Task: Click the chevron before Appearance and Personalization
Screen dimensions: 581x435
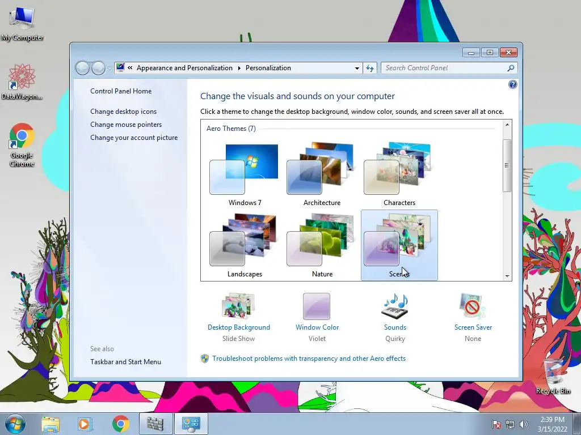Action: coord(130,68)
